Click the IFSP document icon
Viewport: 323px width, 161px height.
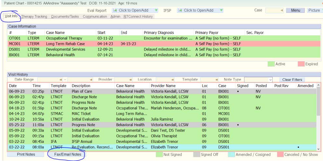click(x=180, y=10)
